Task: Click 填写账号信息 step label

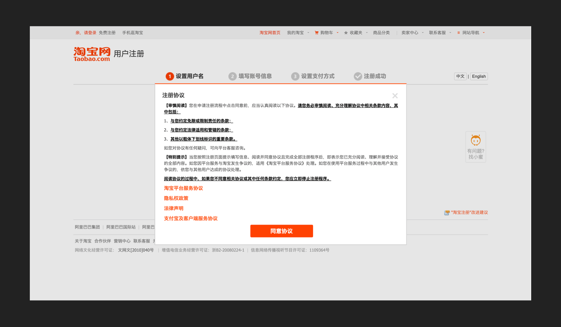Action: click(x=255, y=76)
